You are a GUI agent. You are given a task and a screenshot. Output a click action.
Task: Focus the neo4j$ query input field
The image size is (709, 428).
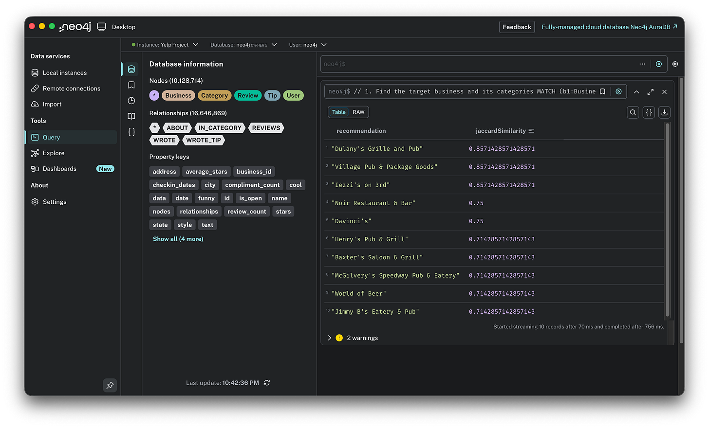[477, 64]
